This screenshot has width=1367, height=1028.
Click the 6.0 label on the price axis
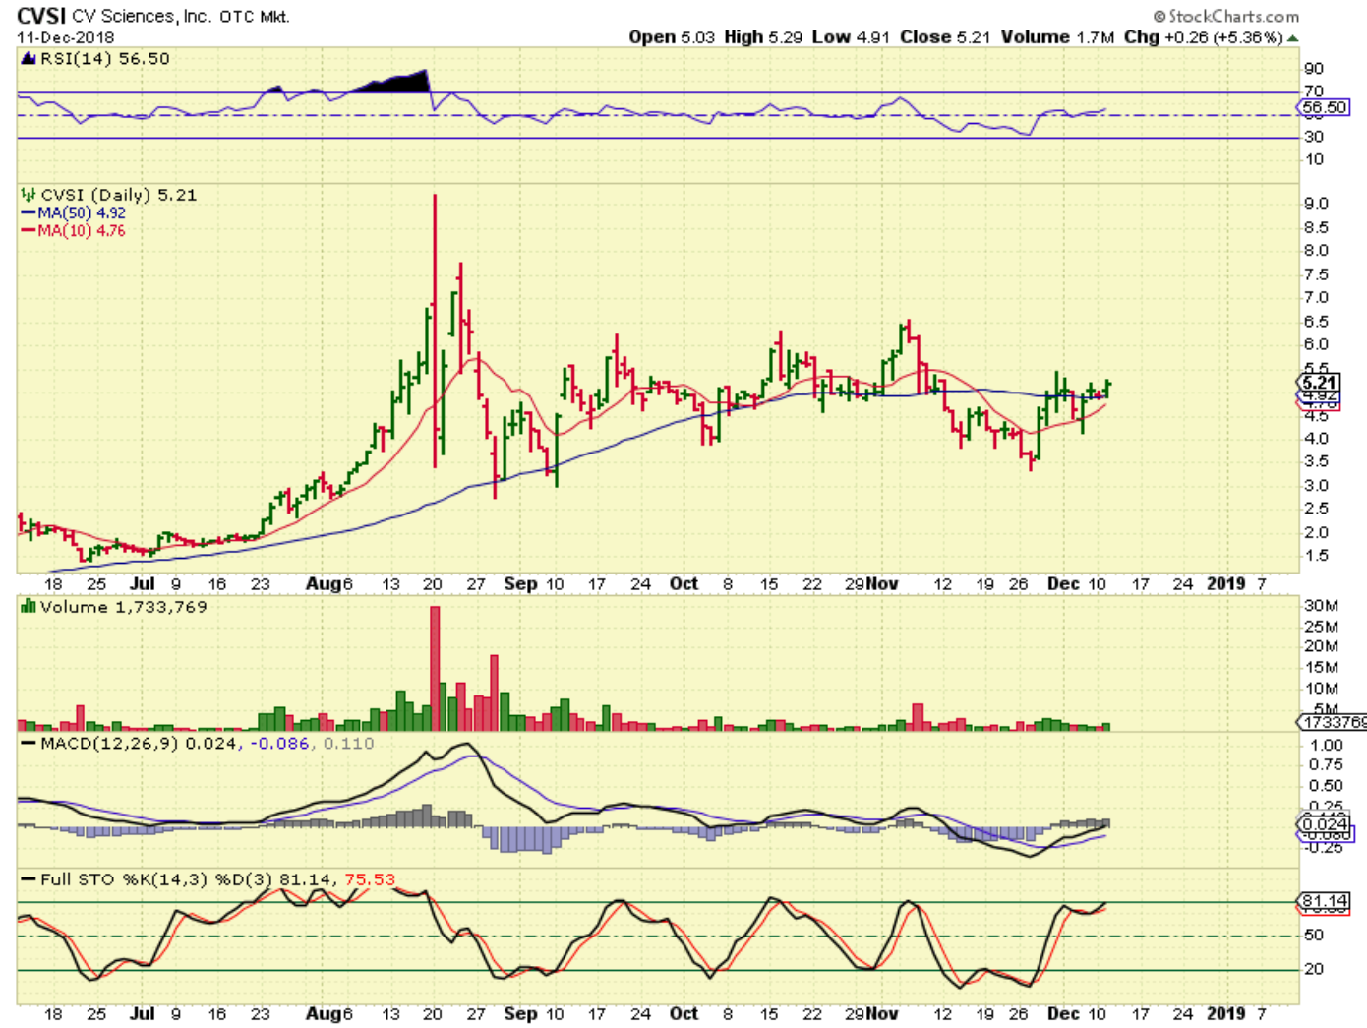[x=1316, y=344]
